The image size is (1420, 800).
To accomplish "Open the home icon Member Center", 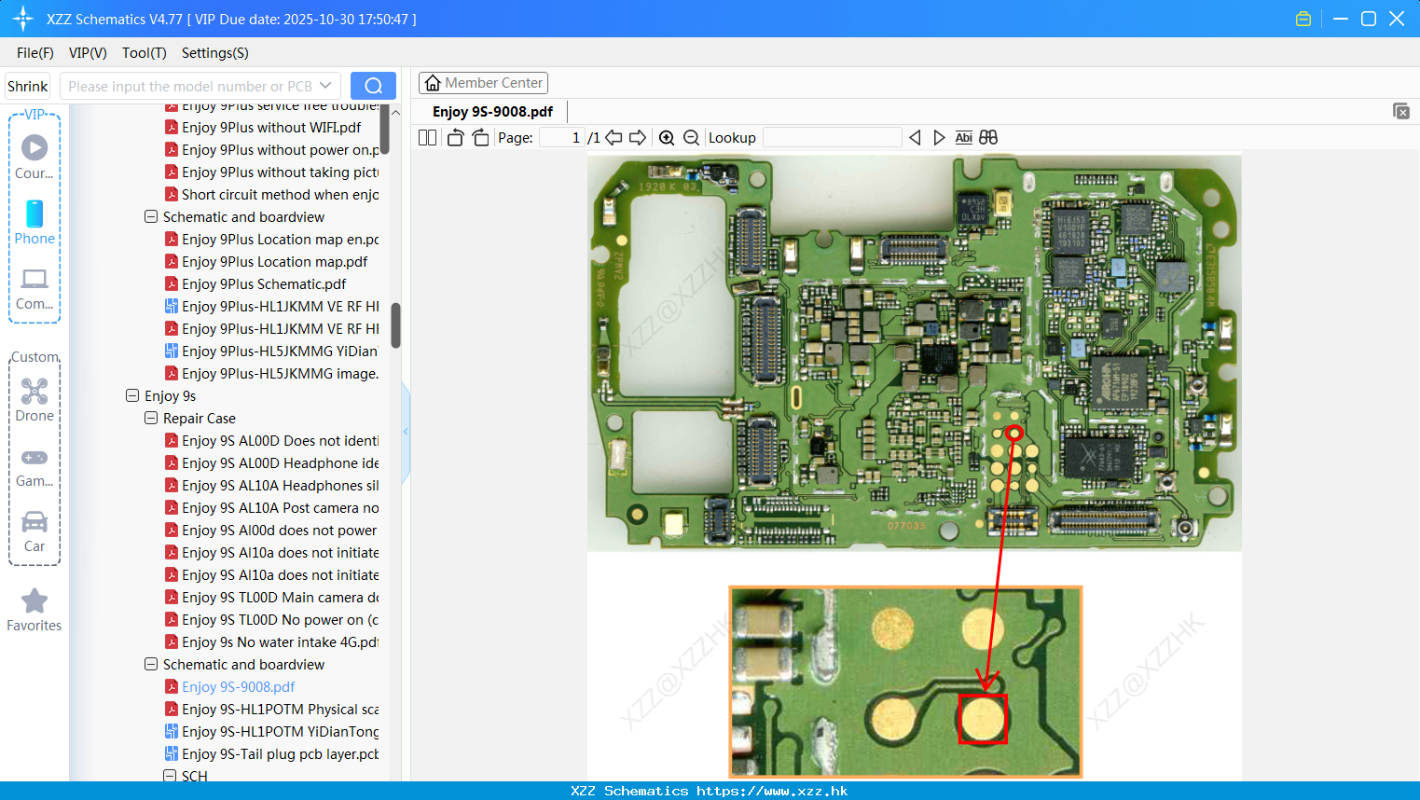I will (x=483, y=83).
